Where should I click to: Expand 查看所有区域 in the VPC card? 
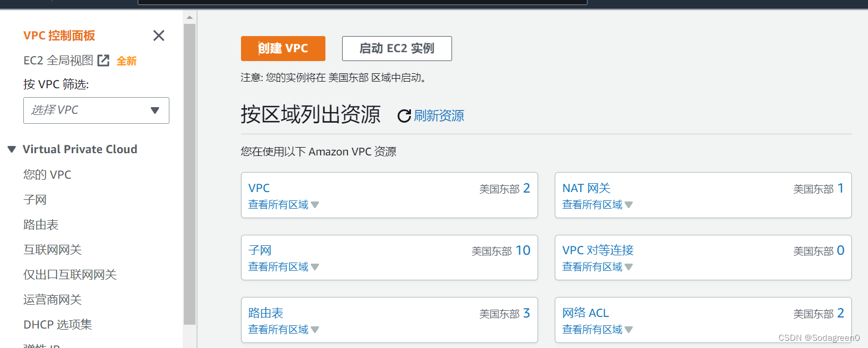(284, 205)
